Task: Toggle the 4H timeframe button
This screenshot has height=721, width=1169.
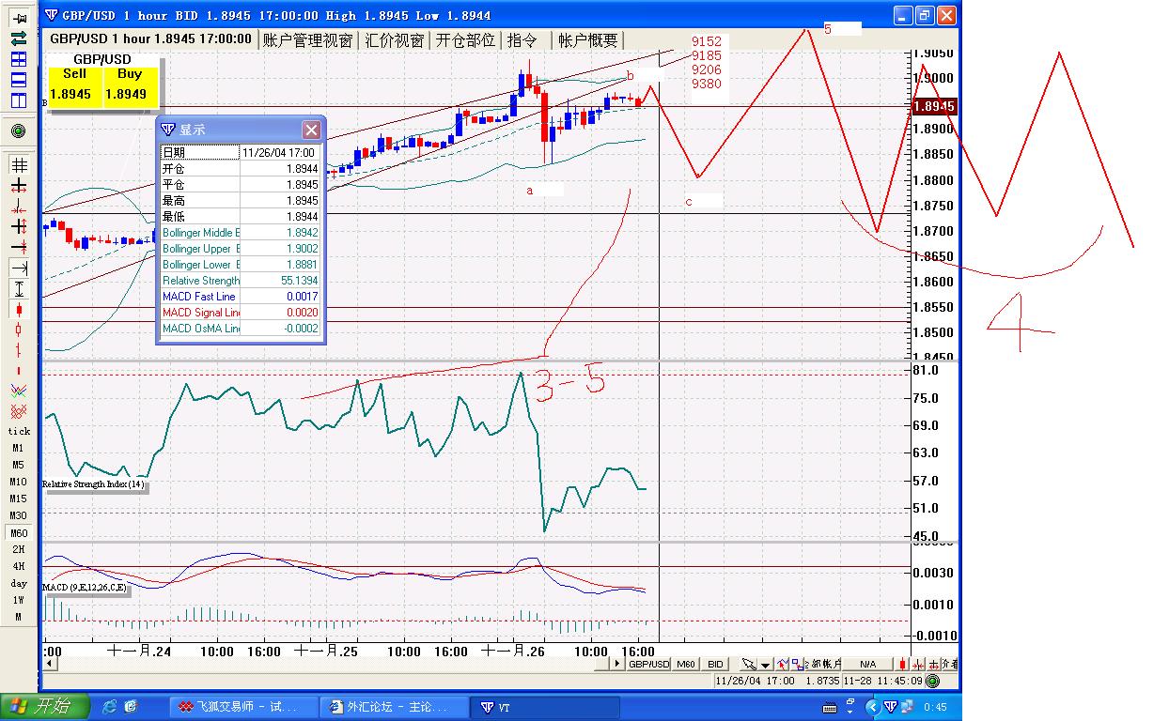Action: tap(19, 566)
